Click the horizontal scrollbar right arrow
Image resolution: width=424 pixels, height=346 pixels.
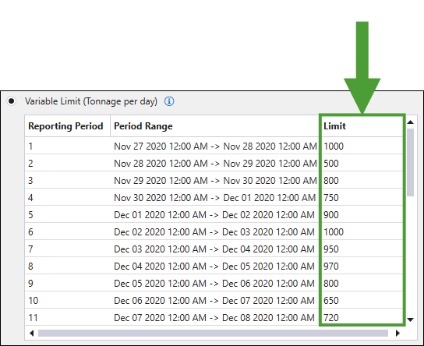pos(397,333)
